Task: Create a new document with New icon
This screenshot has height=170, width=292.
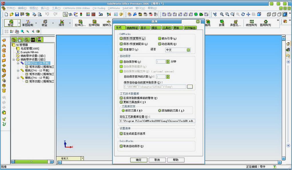Action: 6,14
